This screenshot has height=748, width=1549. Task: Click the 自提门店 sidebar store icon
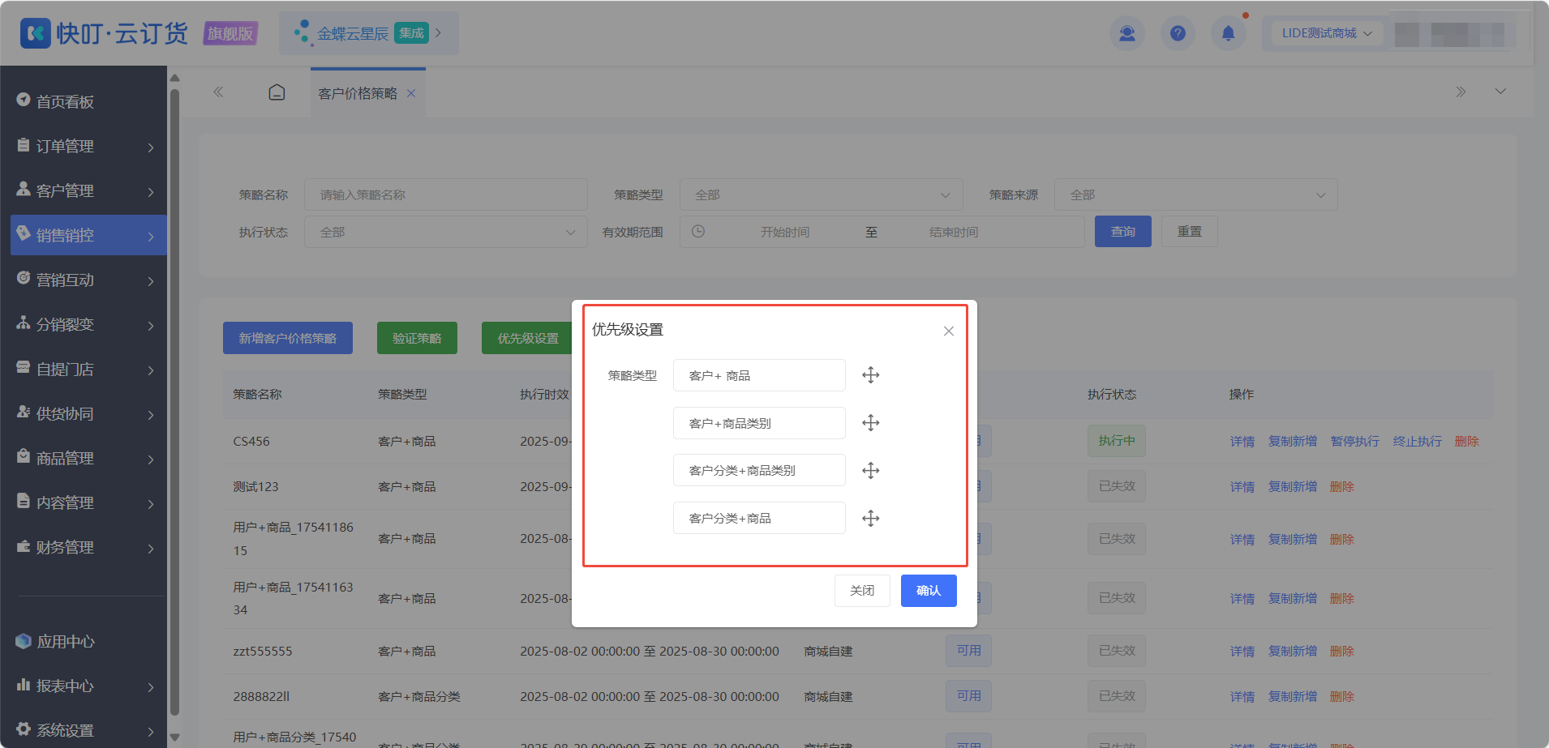24,368
